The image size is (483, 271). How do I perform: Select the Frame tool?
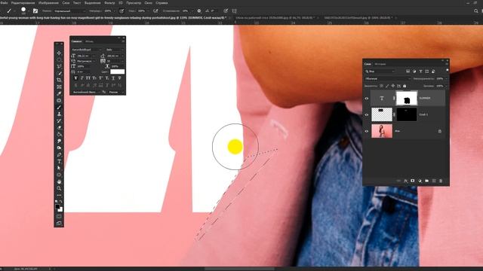(x=59, y=87)
